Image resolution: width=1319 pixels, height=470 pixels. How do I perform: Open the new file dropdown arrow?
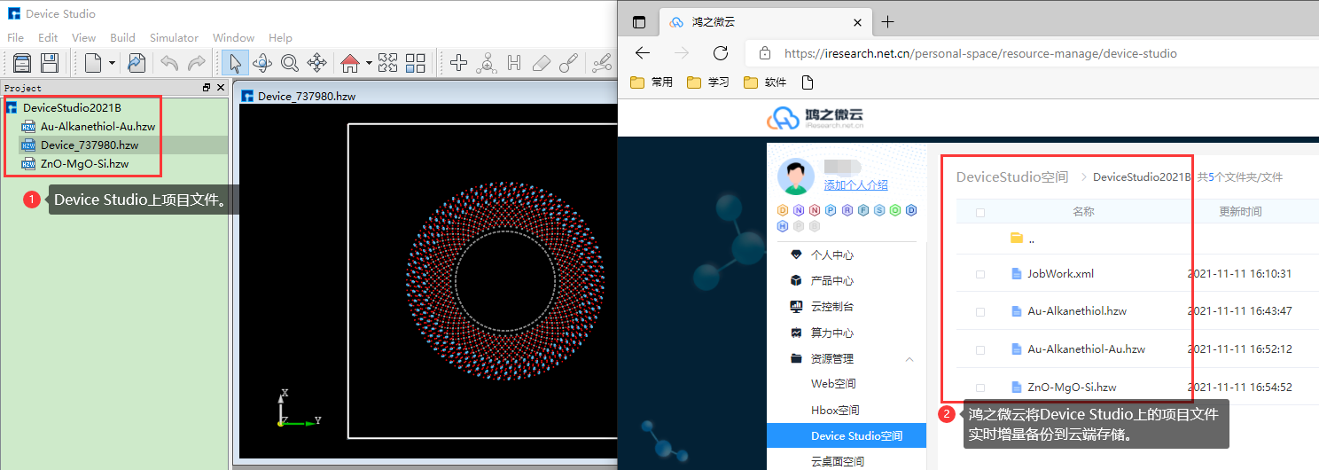[112, 63]
